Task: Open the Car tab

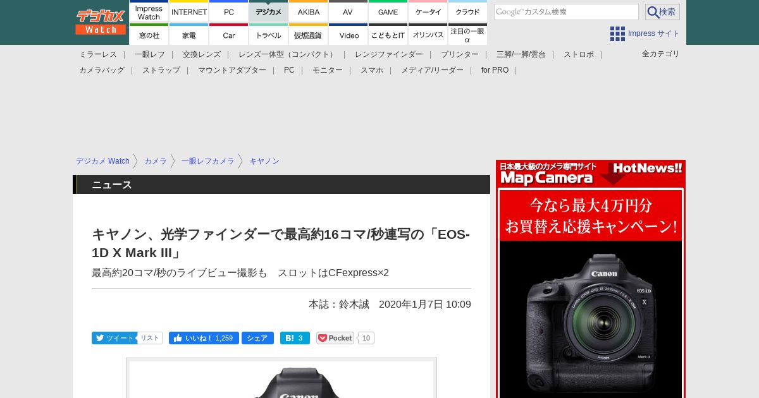Action: [229, 35]
